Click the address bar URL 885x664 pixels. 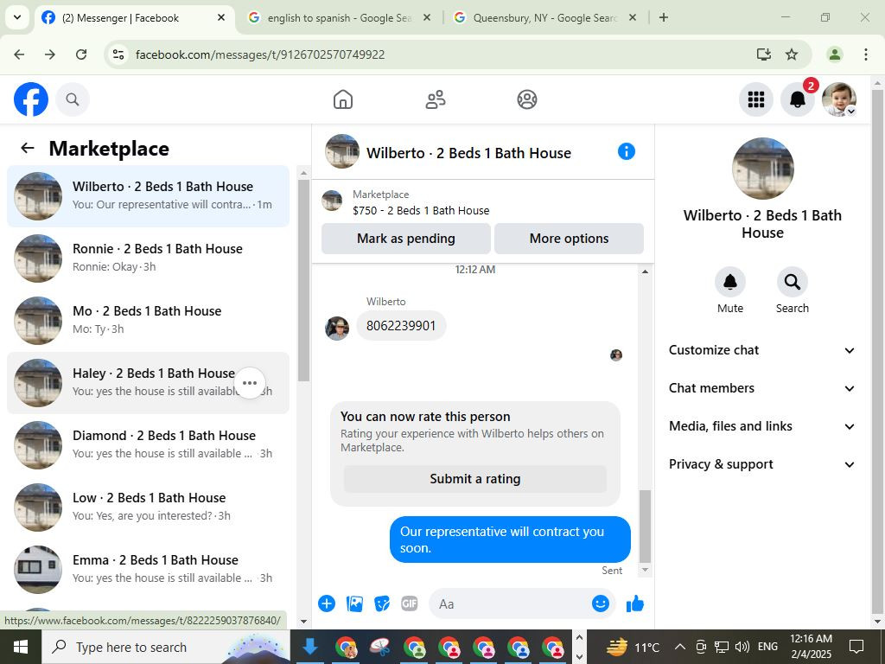(259, 54)
